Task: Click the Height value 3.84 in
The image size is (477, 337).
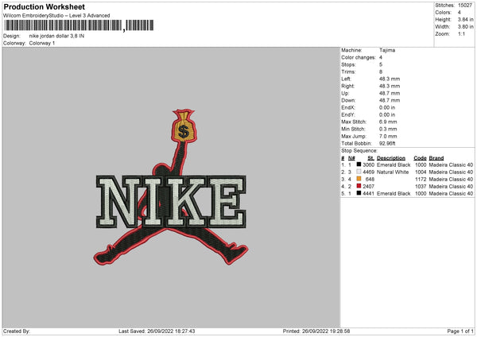Action: click(465, 19)
